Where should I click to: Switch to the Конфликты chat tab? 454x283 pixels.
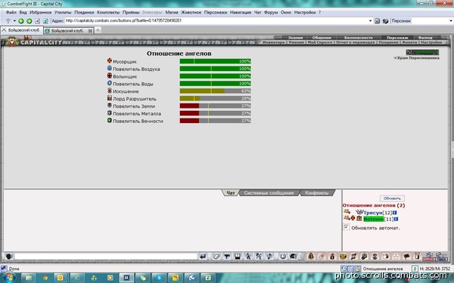coord(317,193)
